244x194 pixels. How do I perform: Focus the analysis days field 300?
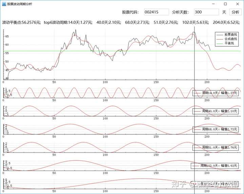pos(206,12)
